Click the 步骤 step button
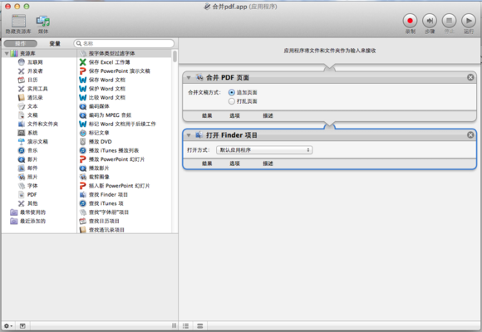The width and height of the screenshot is (482, 332). point(430,21)
